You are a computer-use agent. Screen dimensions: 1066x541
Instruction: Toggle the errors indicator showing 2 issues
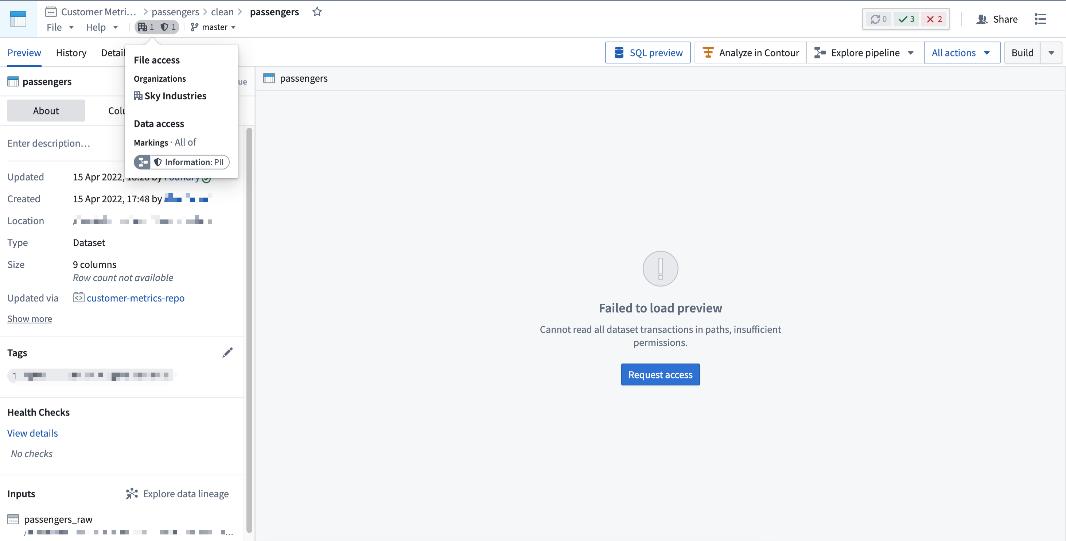(934, 19)
